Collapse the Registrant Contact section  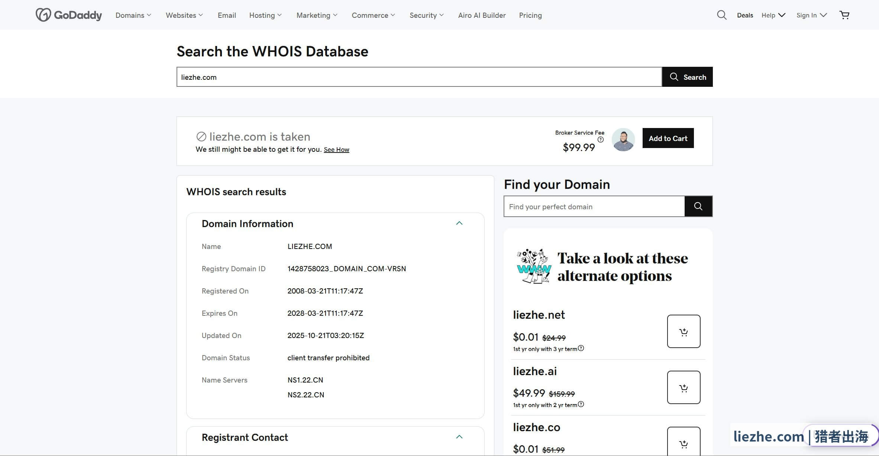pyautogui.click(x=459, y=437)
